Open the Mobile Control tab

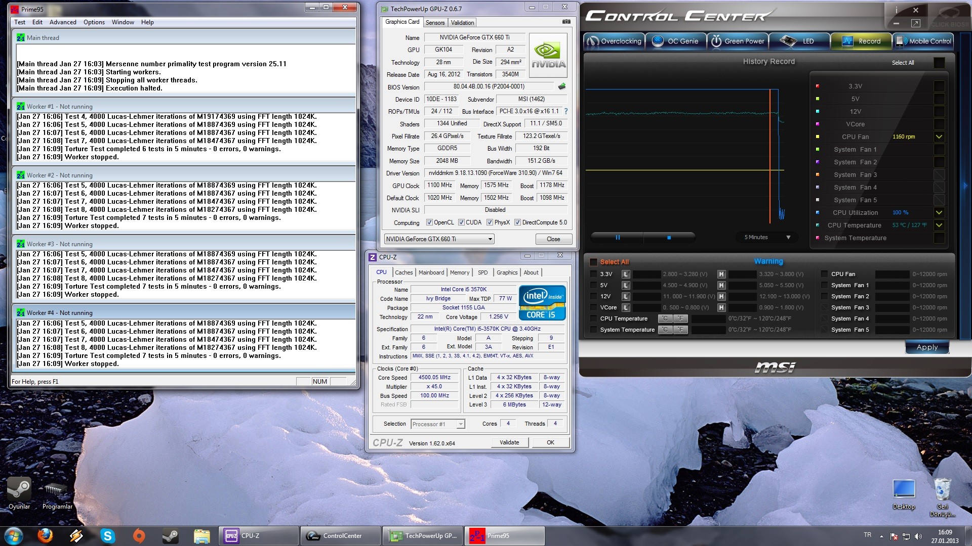tap(923, 41)
